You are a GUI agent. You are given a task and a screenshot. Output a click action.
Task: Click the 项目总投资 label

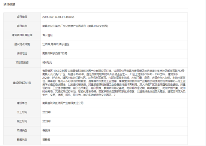click(22, 63)
